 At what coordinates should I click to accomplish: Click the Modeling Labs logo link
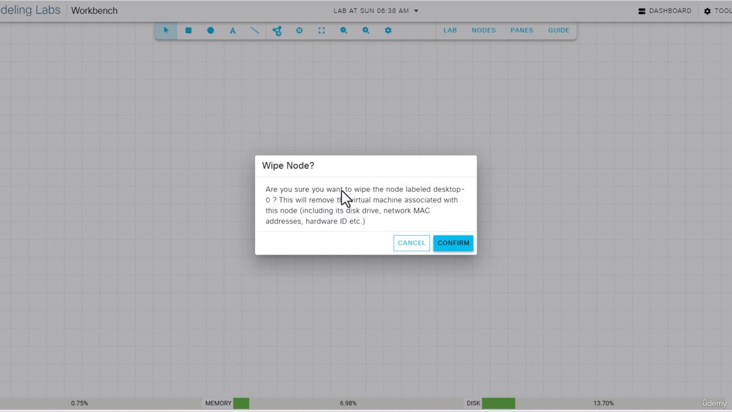pyautogui.click(x=30, y=10)
